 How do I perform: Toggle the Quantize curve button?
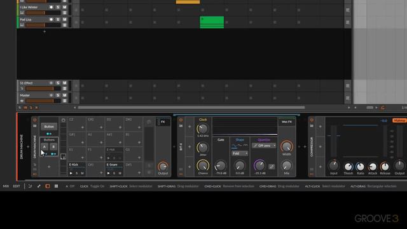(x=272, y=167)
